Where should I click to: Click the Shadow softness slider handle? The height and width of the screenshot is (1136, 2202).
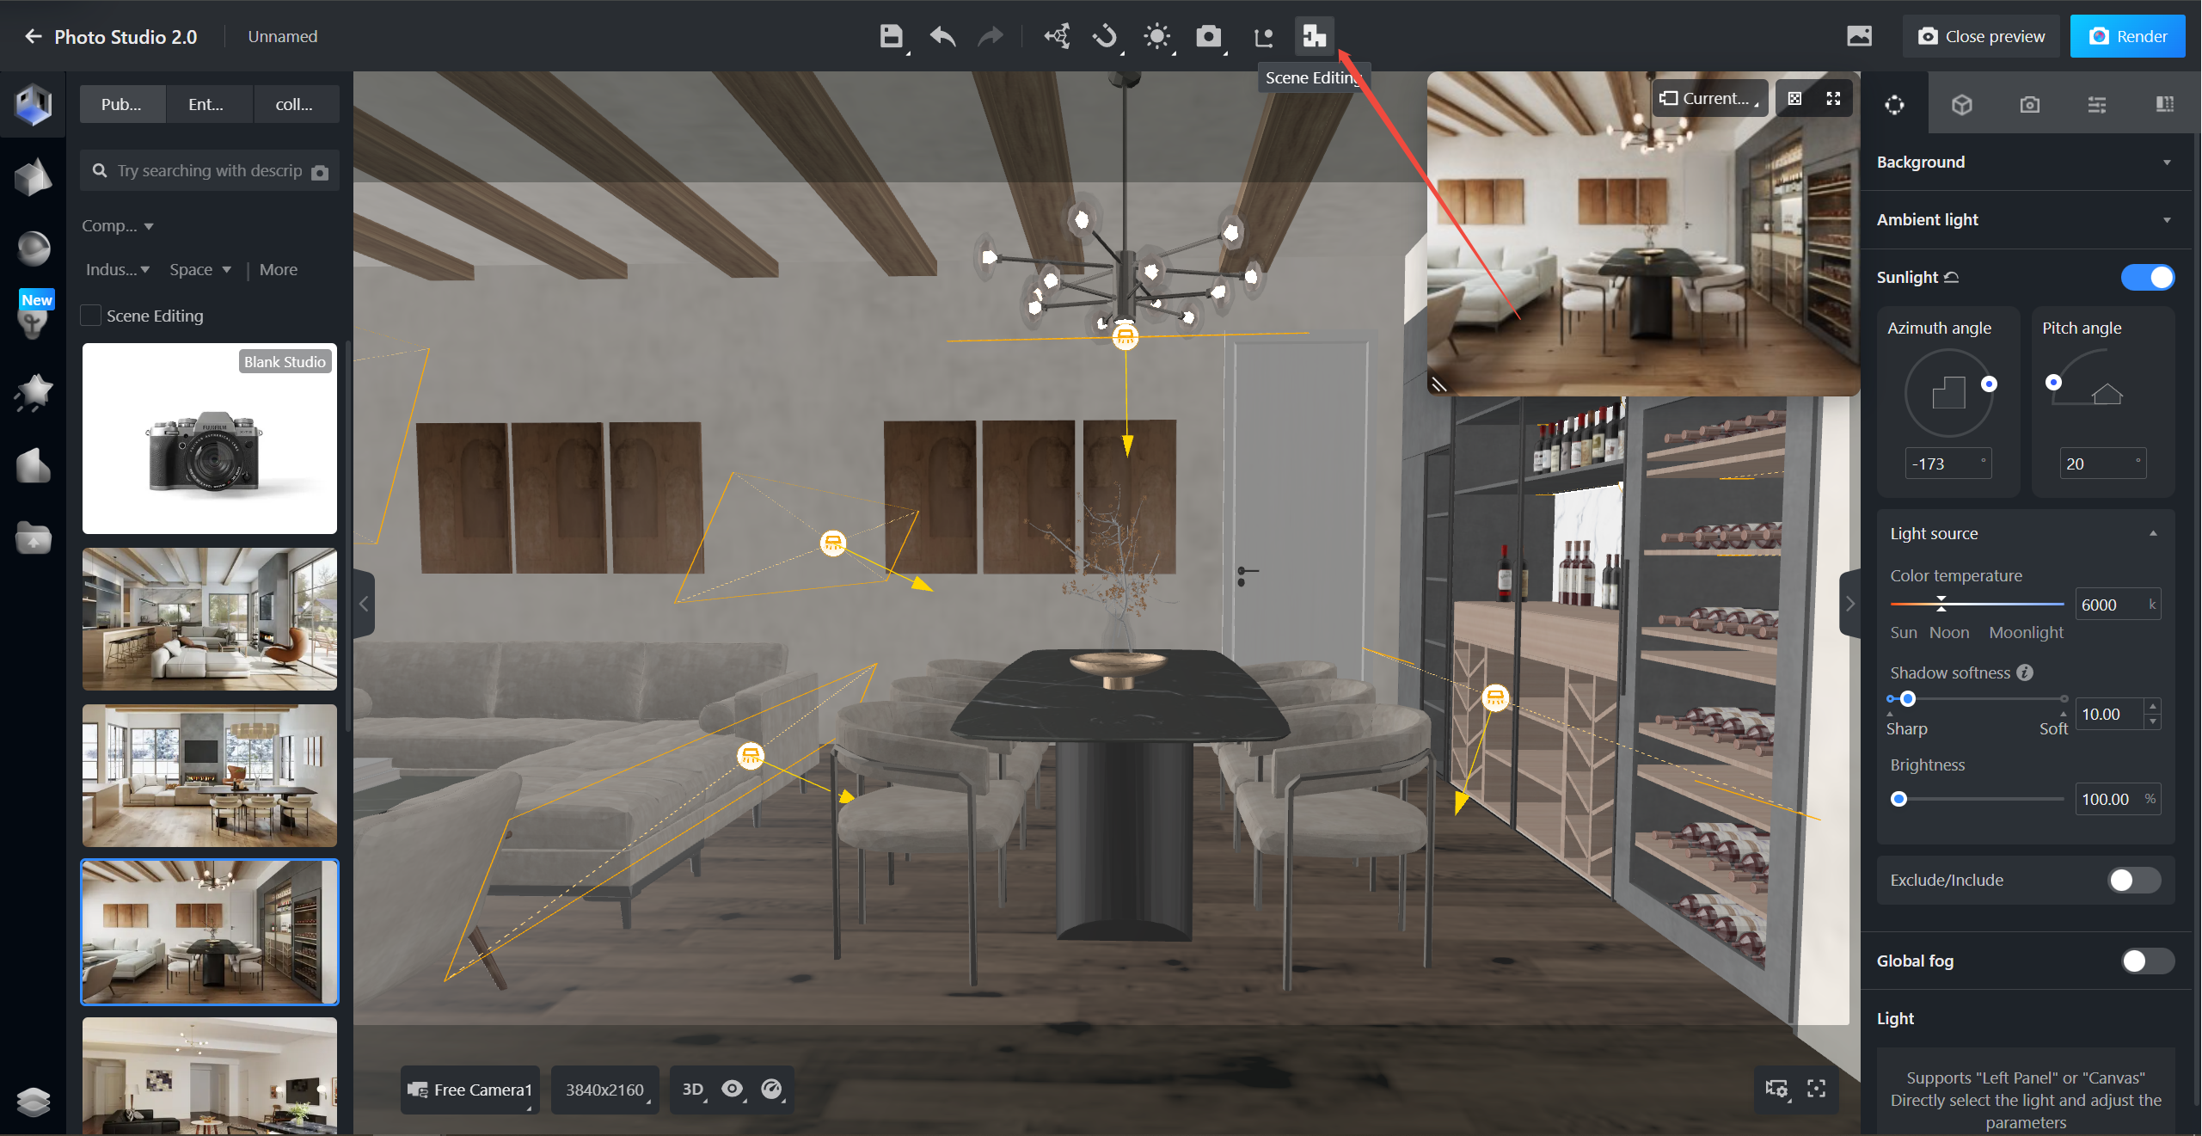click(1907, 698)
